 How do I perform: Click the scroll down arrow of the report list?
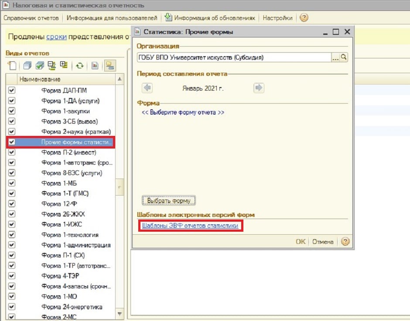[120, 314]
